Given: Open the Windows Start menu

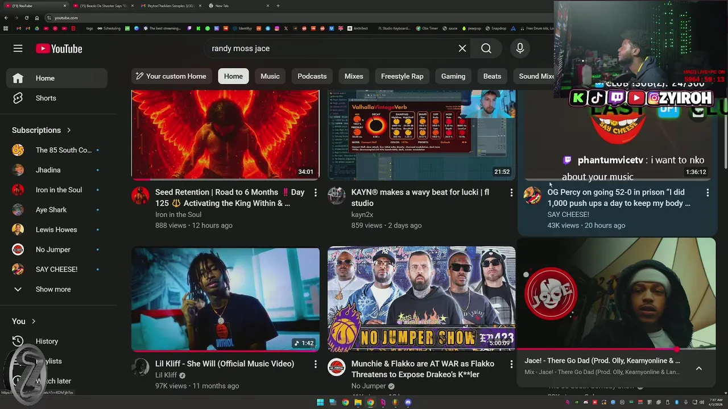Looking at the screenshot, I should pos(320,402).
